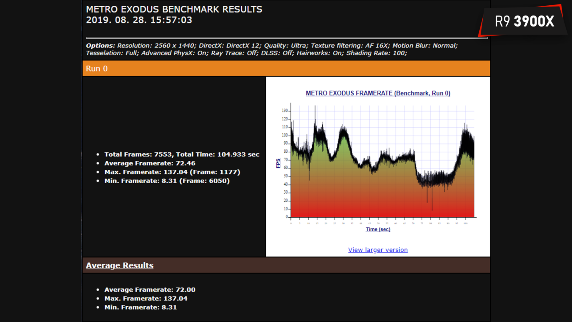Select 'Max. Framerate: 137.04' in Average Results
This screenshot has height=322, width=572.
(x=146, y=298)
